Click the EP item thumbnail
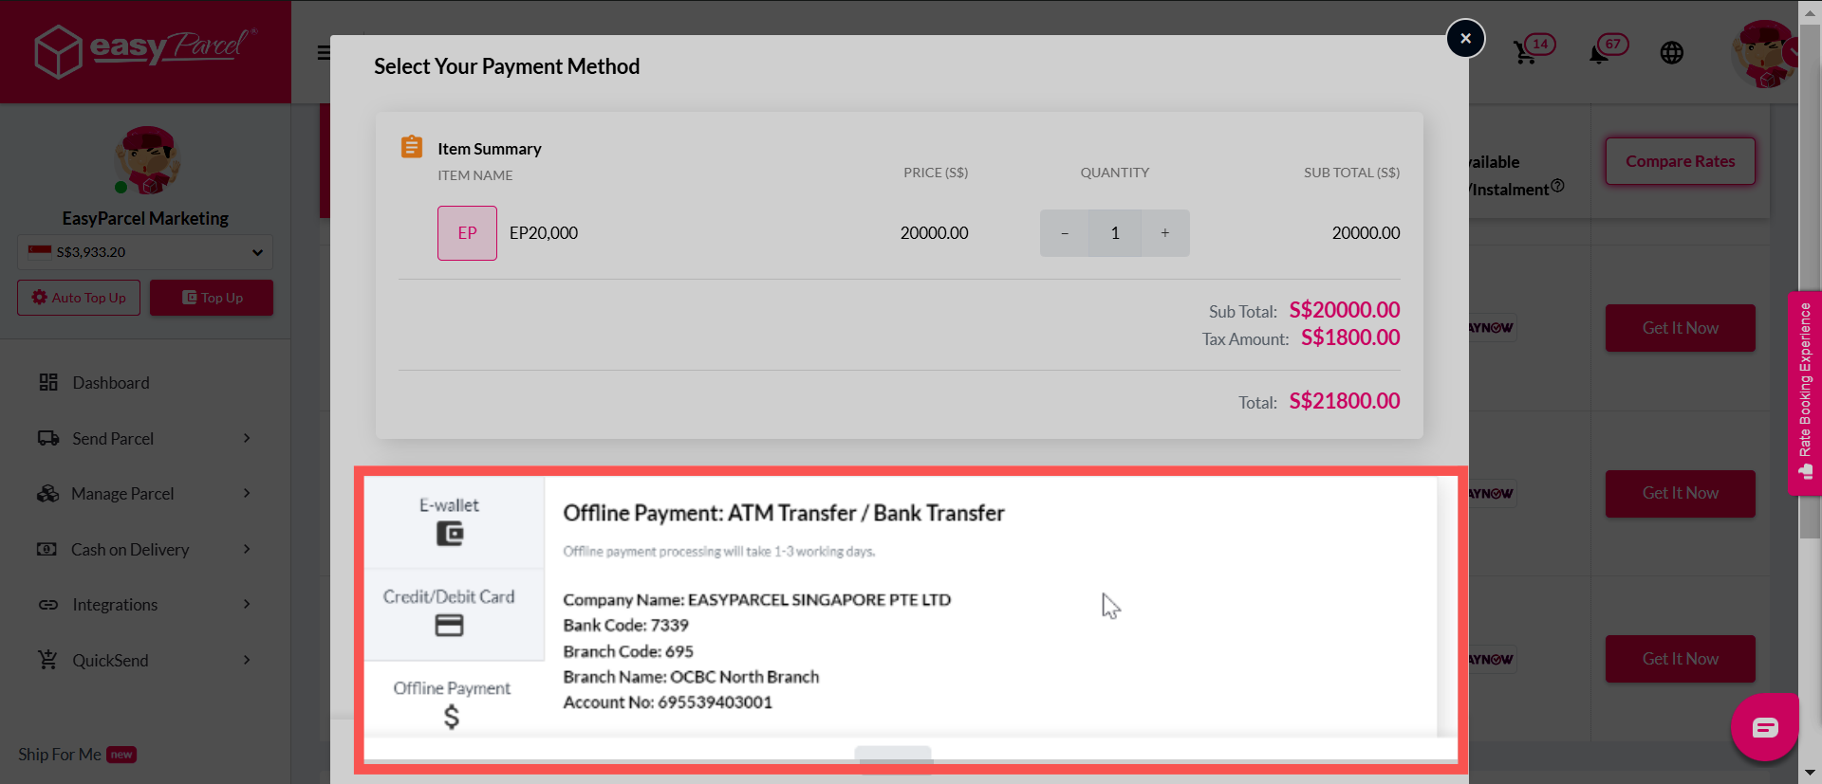The image size is (1822, 784). (x=467, y=233)
